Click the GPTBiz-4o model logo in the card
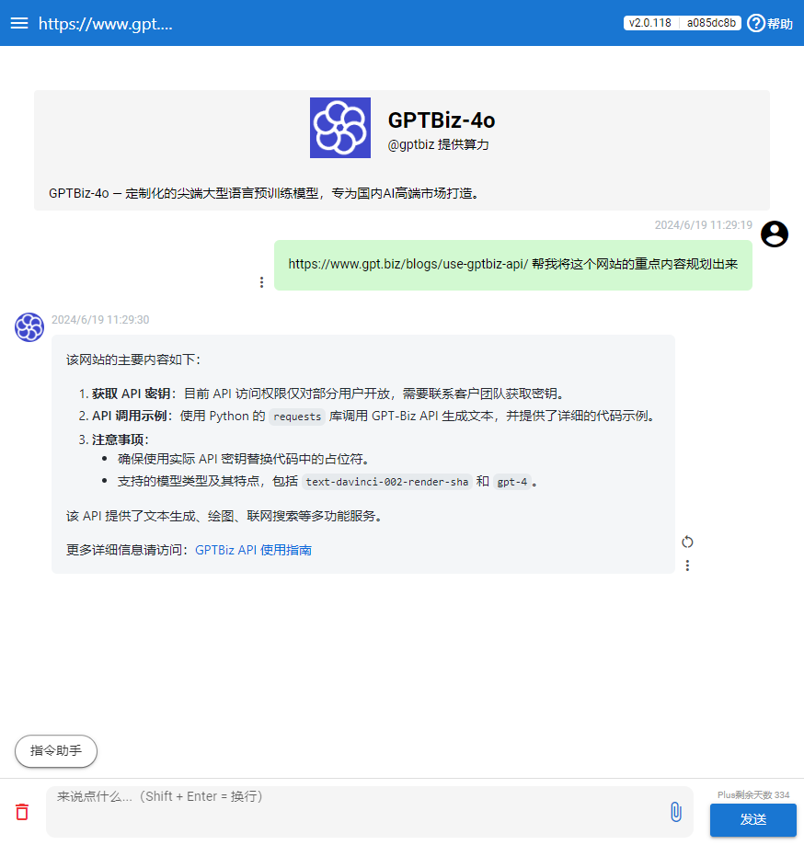The width and height of the screenshot is (804, 845). [x=340, y=128]
